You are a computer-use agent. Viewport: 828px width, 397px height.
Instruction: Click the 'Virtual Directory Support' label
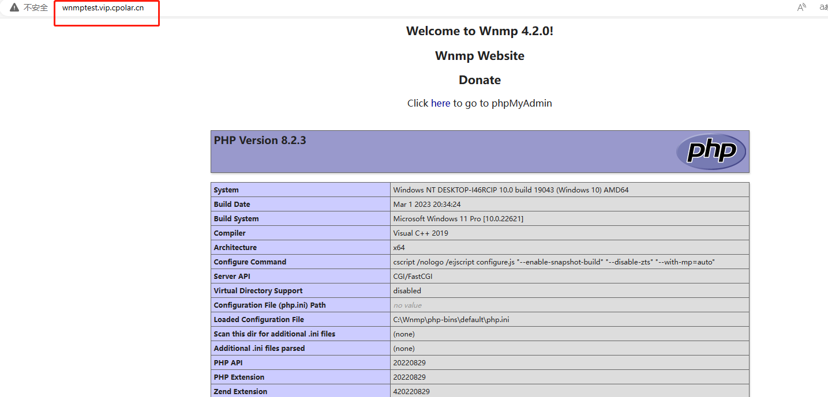(258, 291)
